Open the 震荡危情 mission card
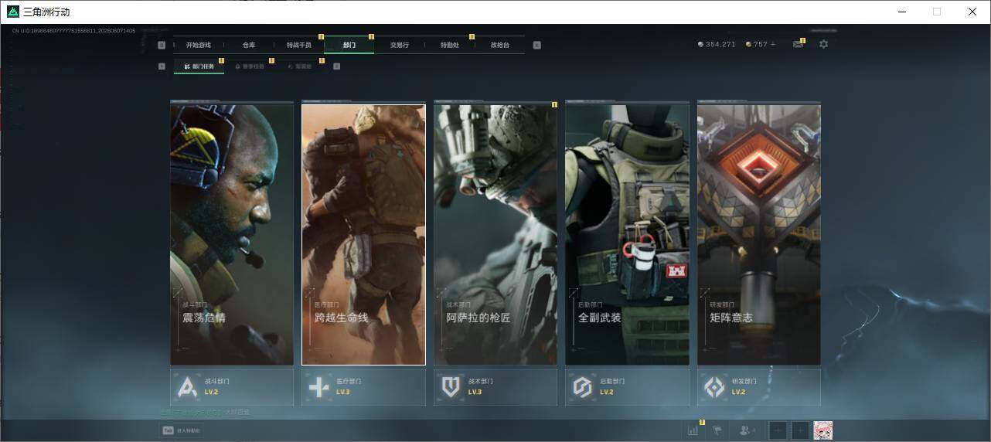 pyautogui.click(x=232, y=234)
